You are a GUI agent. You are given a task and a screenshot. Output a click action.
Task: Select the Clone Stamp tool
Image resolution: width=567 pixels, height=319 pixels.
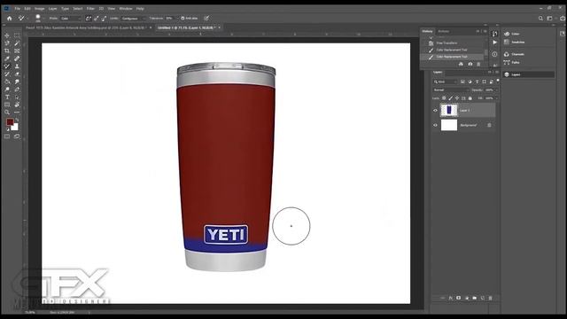coord(17,66)
